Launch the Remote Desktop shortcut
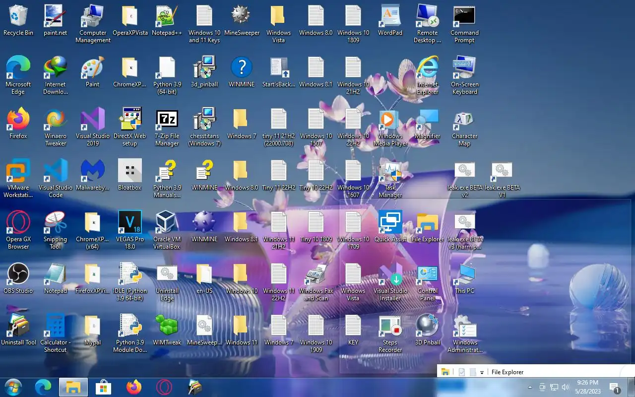Viewport: 635px width, 397px height. [x=428, y=24]
